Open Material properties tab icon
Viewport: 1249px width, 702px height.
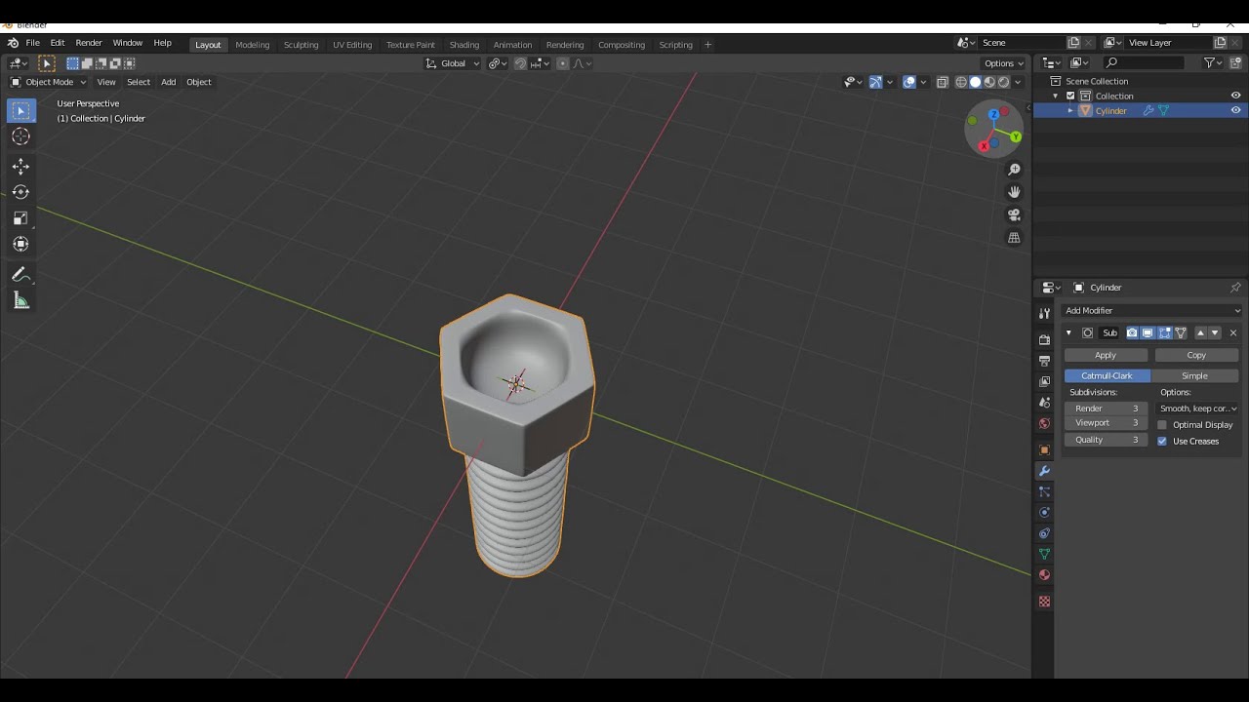pos(1044,575)
